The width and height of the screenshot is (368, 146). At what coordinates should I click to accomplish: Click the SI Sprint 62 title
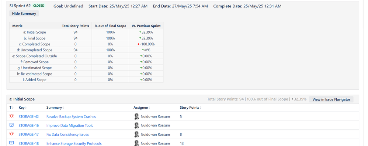pos(20,6)
